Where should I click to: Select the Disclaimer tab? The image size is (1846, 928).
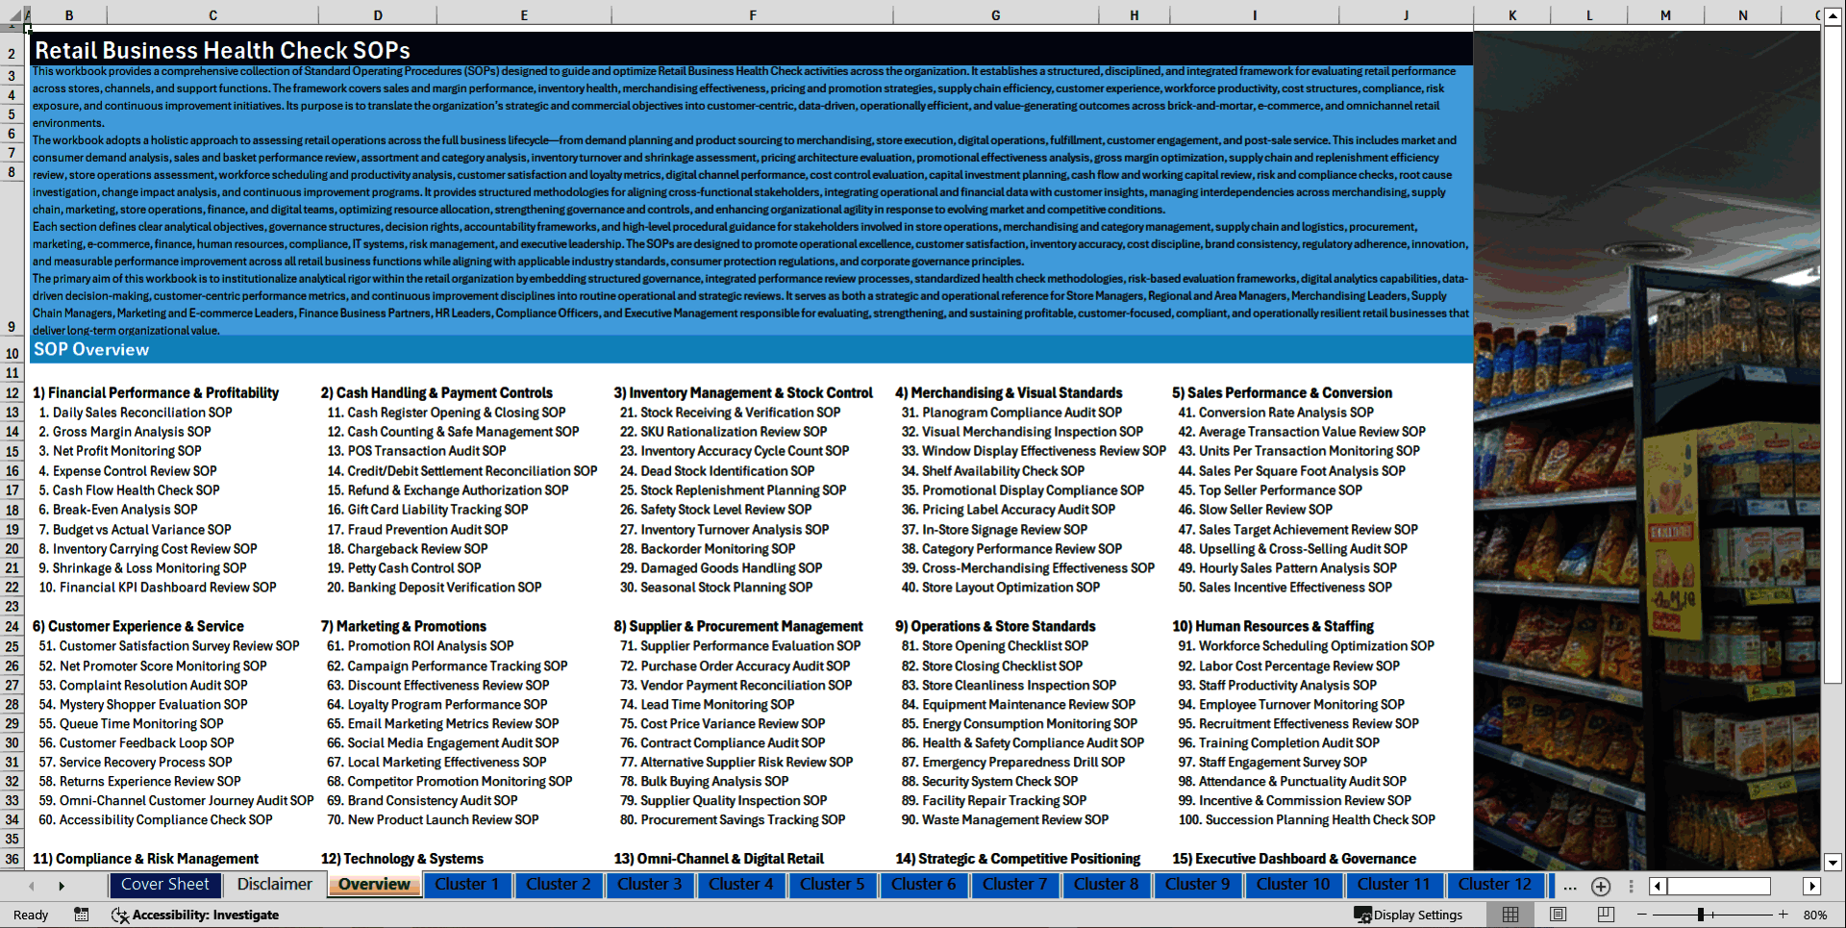(x=273, y=885)
